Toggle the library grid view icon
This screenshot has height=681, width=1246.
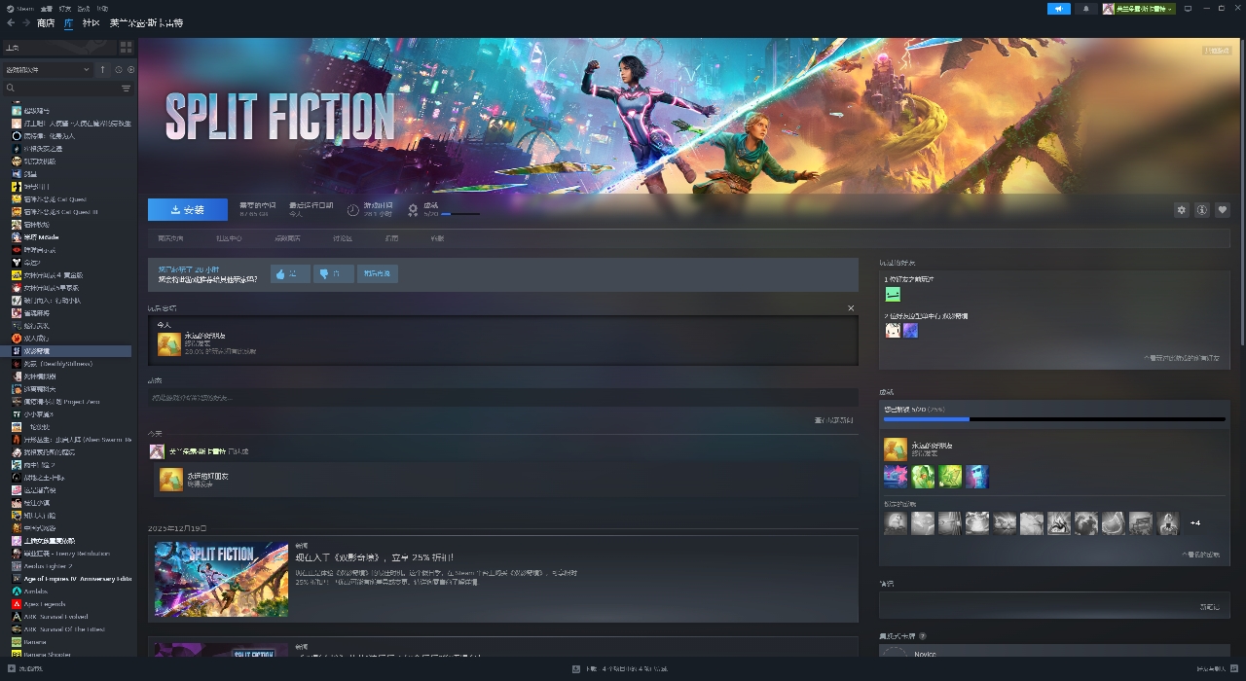[x=126, y=47]
